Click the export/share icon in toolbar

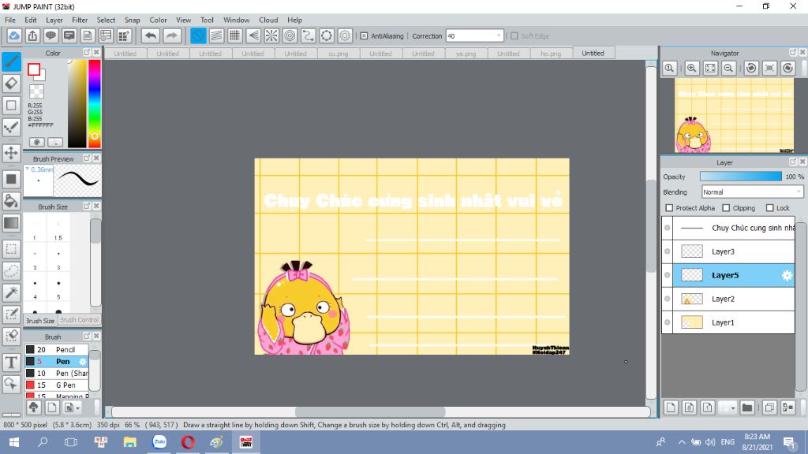32,35
